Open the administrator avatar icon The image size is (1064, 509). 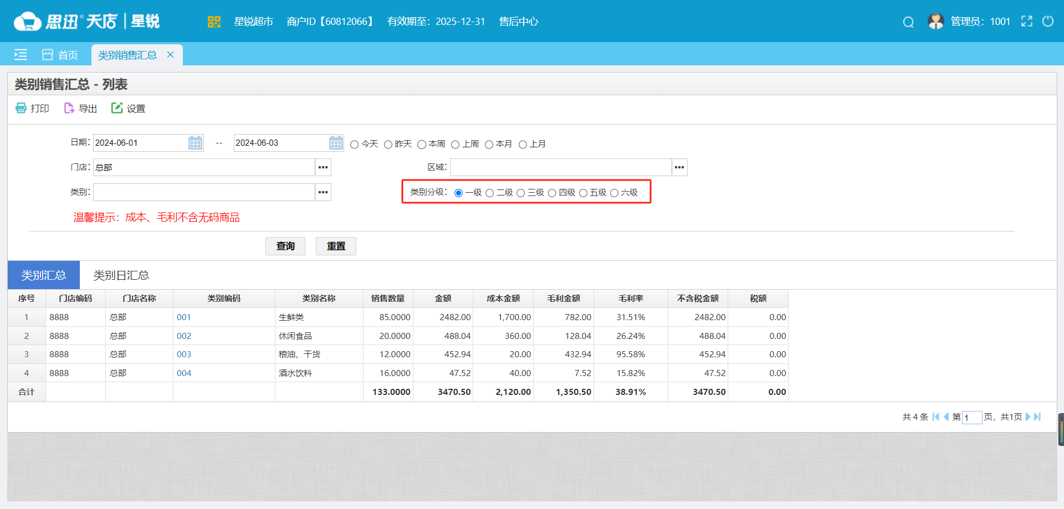(936, 22)
